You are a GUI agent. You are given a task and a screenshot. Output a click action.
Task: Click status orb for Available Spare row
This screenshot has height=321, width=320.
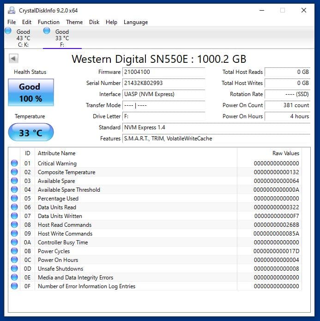[14, 181]
